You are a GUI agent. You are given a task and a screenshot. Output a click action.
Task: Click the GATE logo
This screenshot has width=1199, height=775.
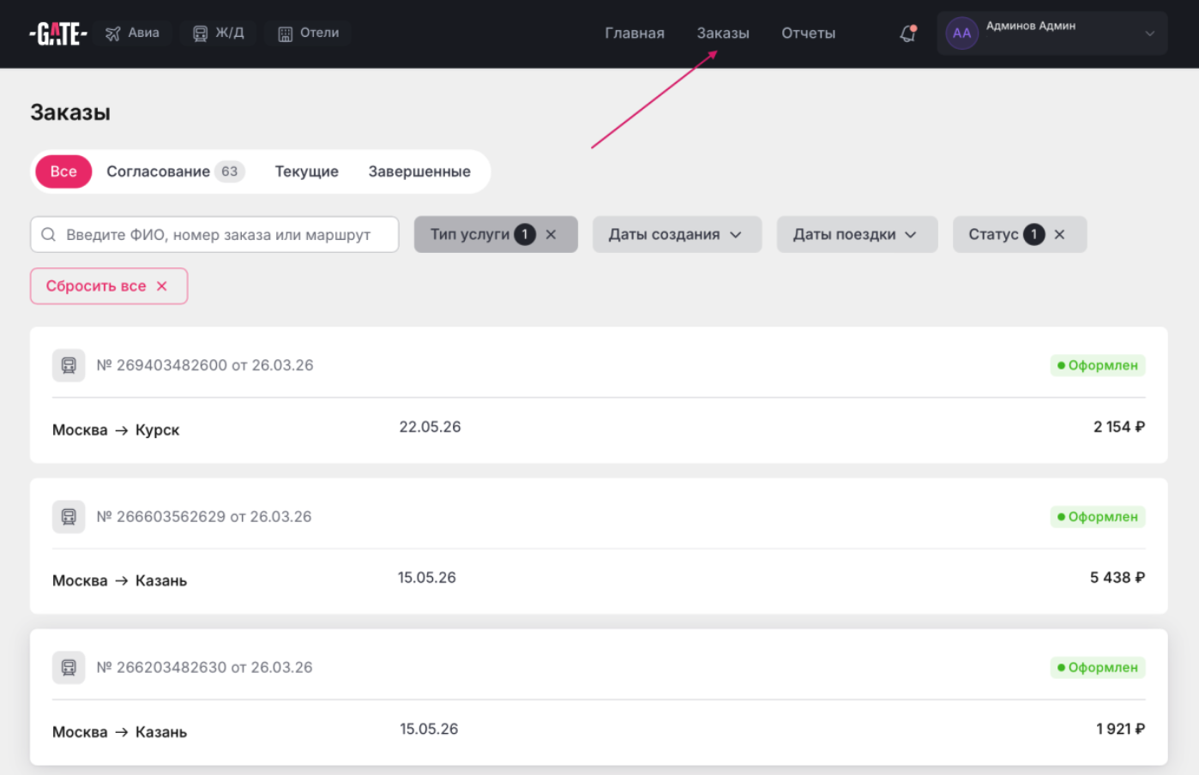pyautogui.click(x=57, y=33)
